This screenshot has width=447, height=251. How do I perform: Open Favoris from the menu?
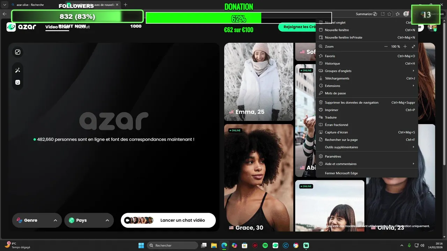click(367, 56)
